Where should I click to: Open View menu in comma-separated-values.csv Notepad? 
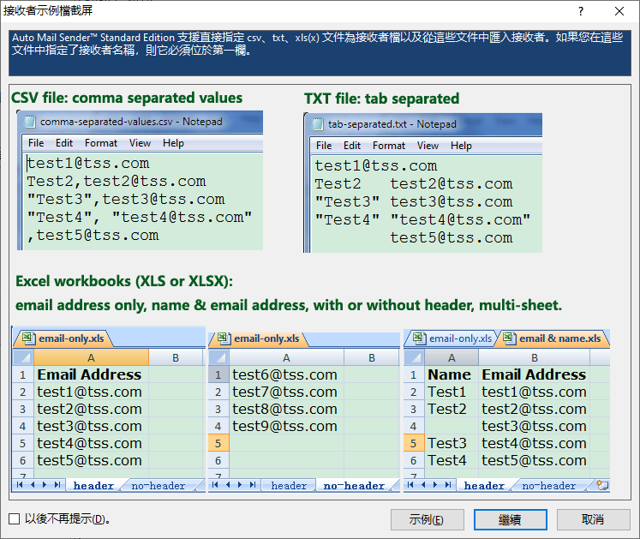tap(140, 143)
